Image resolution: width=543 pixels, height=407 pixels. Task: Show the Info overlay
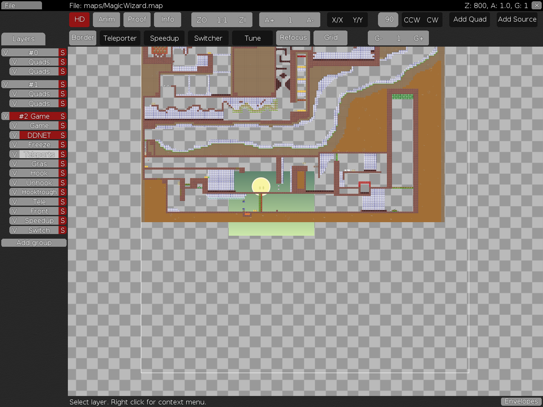click(x=168, y=20)
